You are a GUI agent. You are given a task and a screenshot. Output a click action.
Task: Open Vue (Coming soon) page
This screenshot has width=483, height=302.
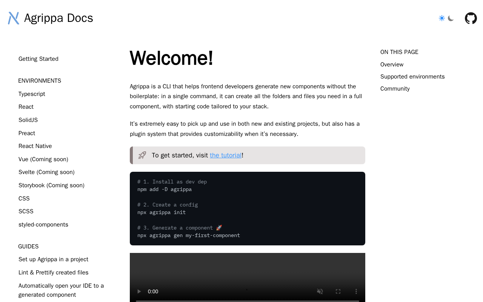43,159
